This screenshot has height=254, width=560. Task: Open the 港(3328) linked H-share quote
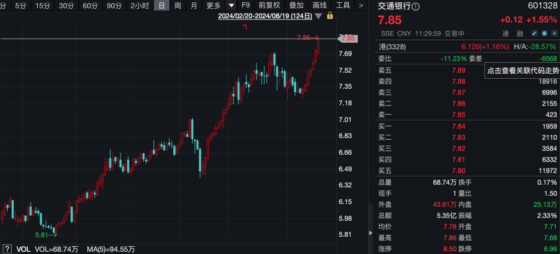coord(392,47)
